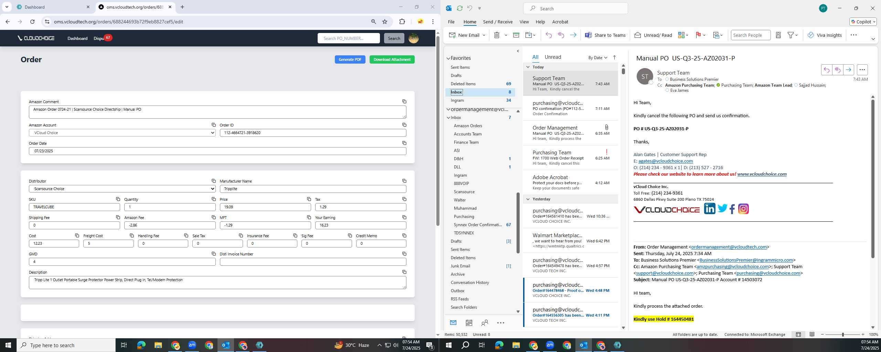The width and height of the screenshot is (881, 352).
Task: Open the Send / Receive tab
Action: [x=498, y=22]
